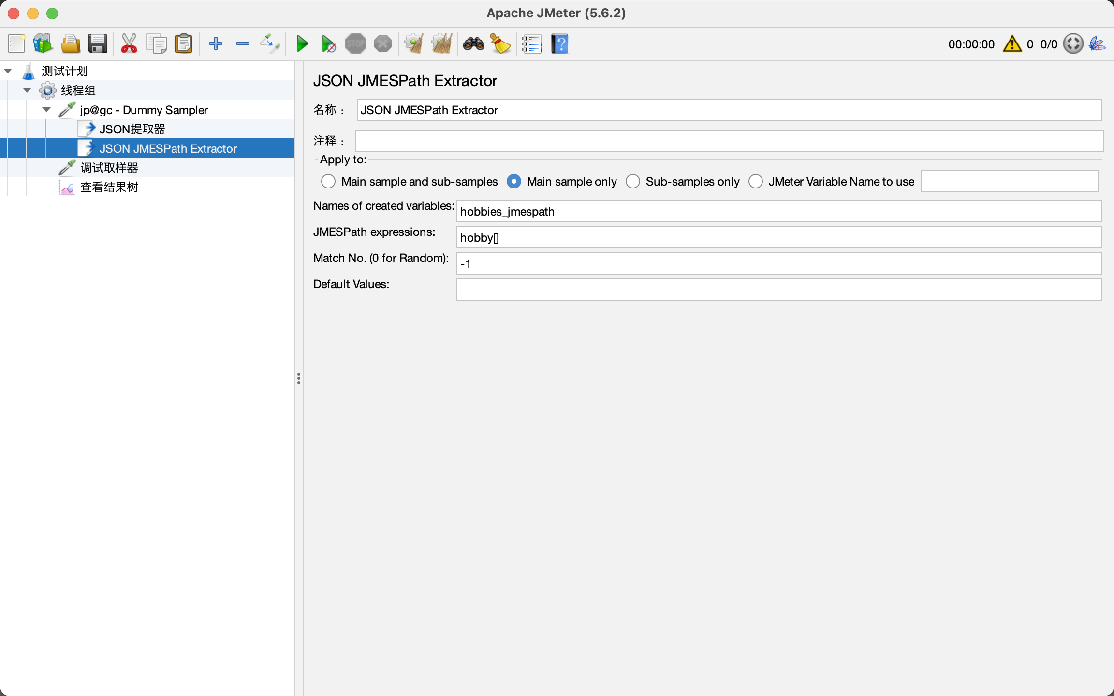
Task: Expand all nodes with plus icon
Action: point(216,44)
